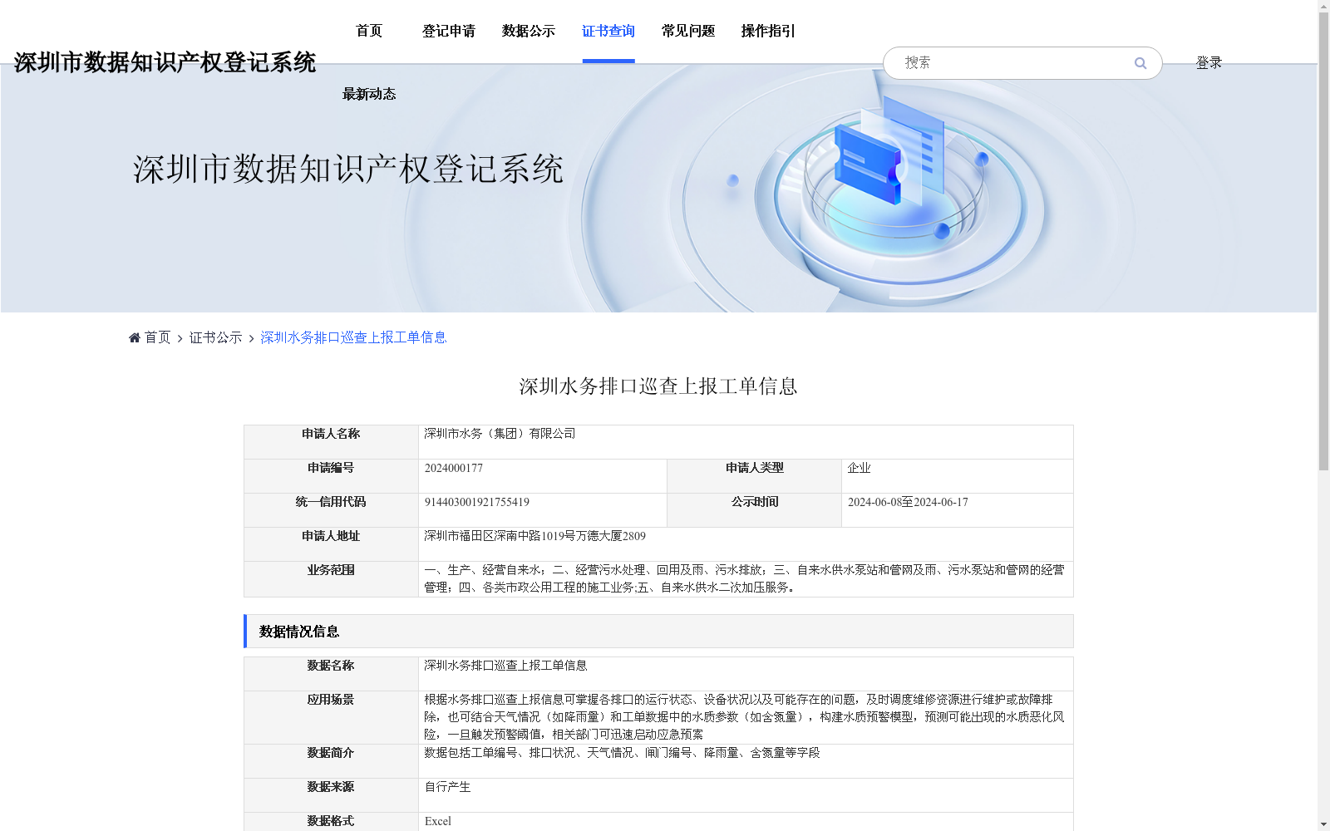This screenshot has height=831, width=1330.
Task: Click the 业务范围 label cell
Action: [x=331, y=579]
